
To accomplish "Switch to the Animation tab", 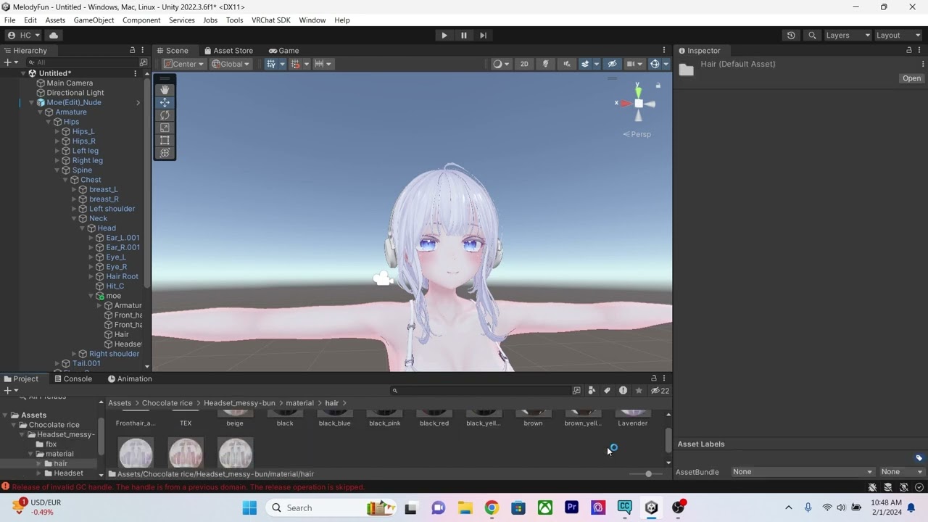I will 130,378.
